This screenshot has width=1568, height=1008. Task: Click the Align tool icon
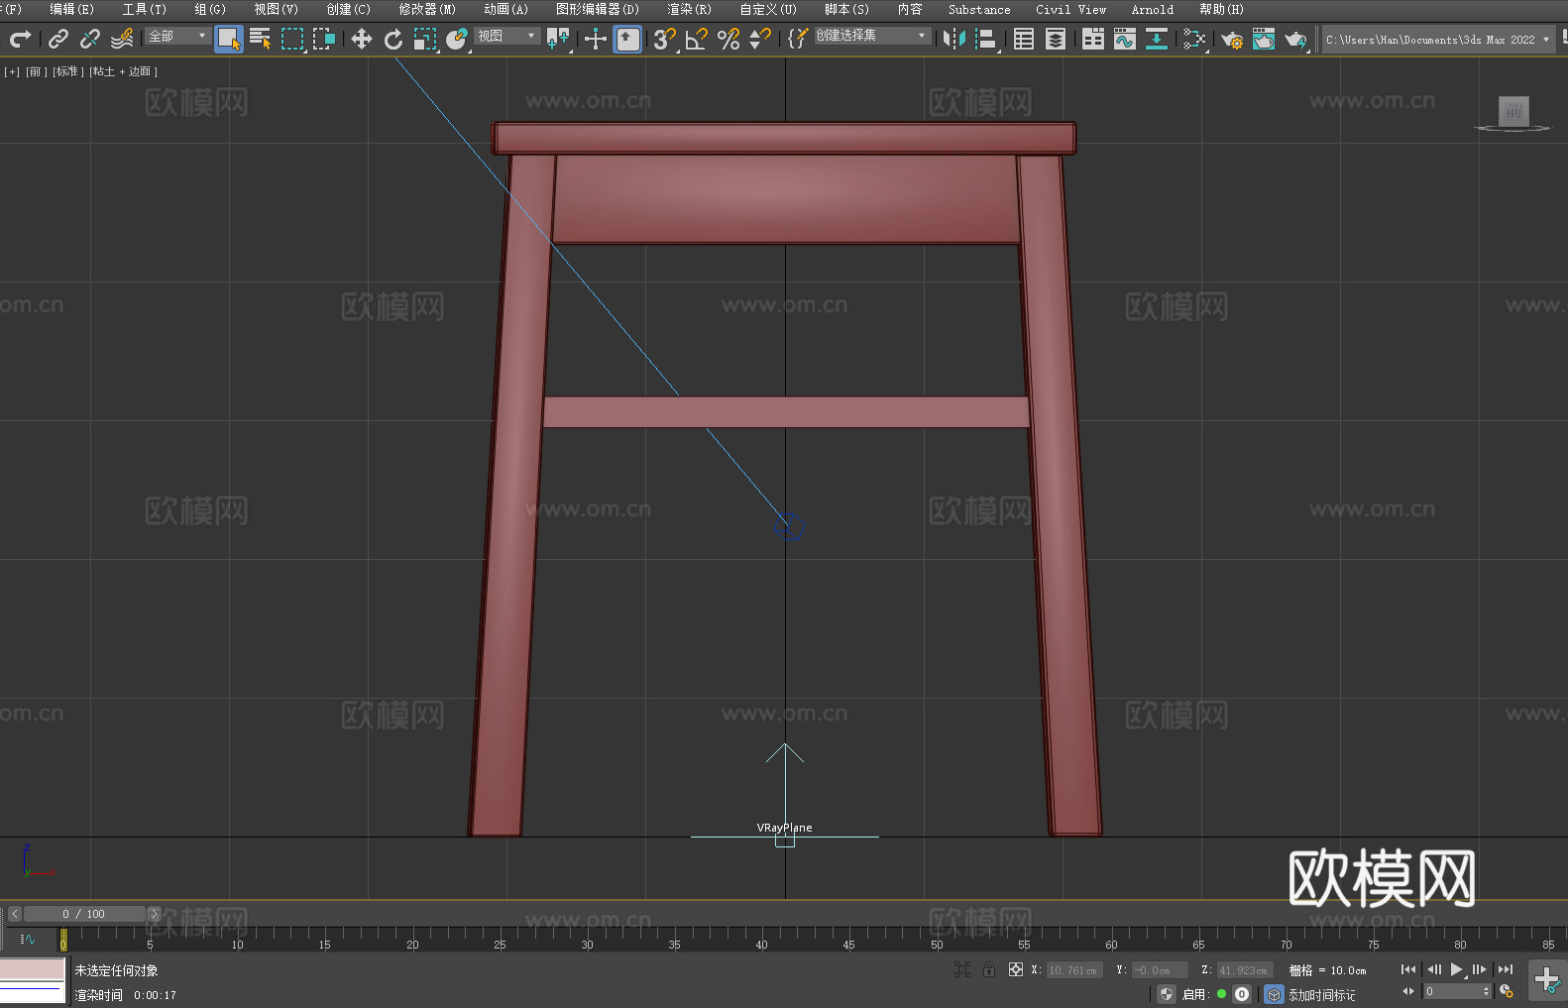point(986,39)
